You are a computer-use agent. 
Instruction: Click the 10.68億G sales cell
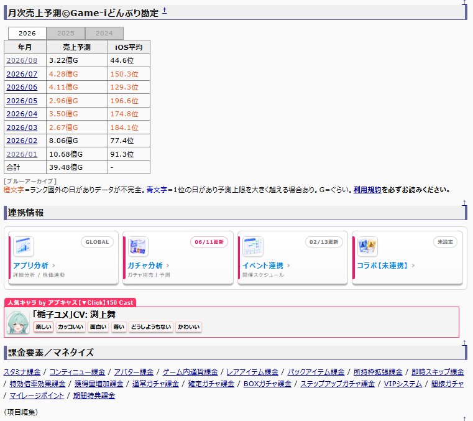pyautogui.click(x=77, y=154)
